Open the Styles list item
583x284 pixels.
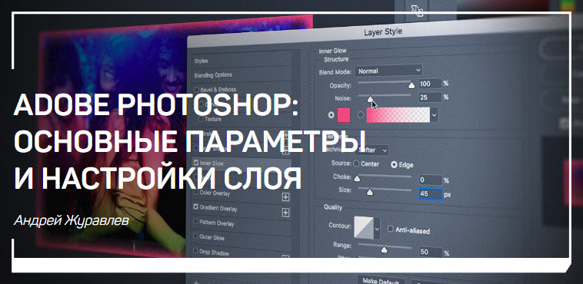tap(242, 61)
